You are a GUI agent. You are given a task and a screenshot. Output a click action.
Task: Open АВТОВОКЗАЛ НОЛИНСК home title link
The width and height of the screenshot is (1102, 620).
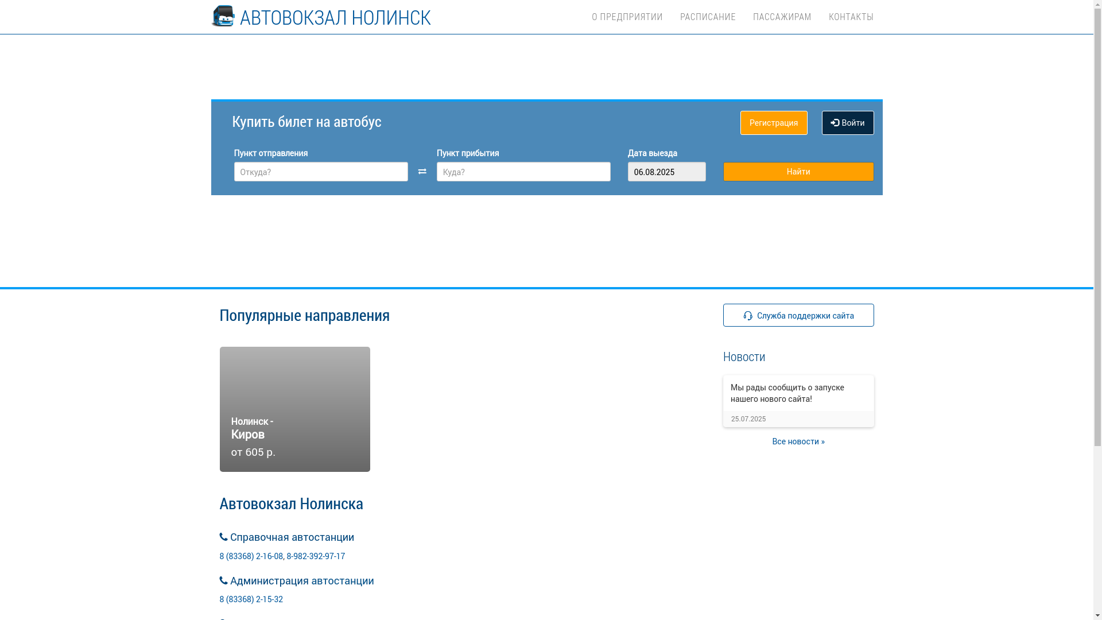[335, 17]
